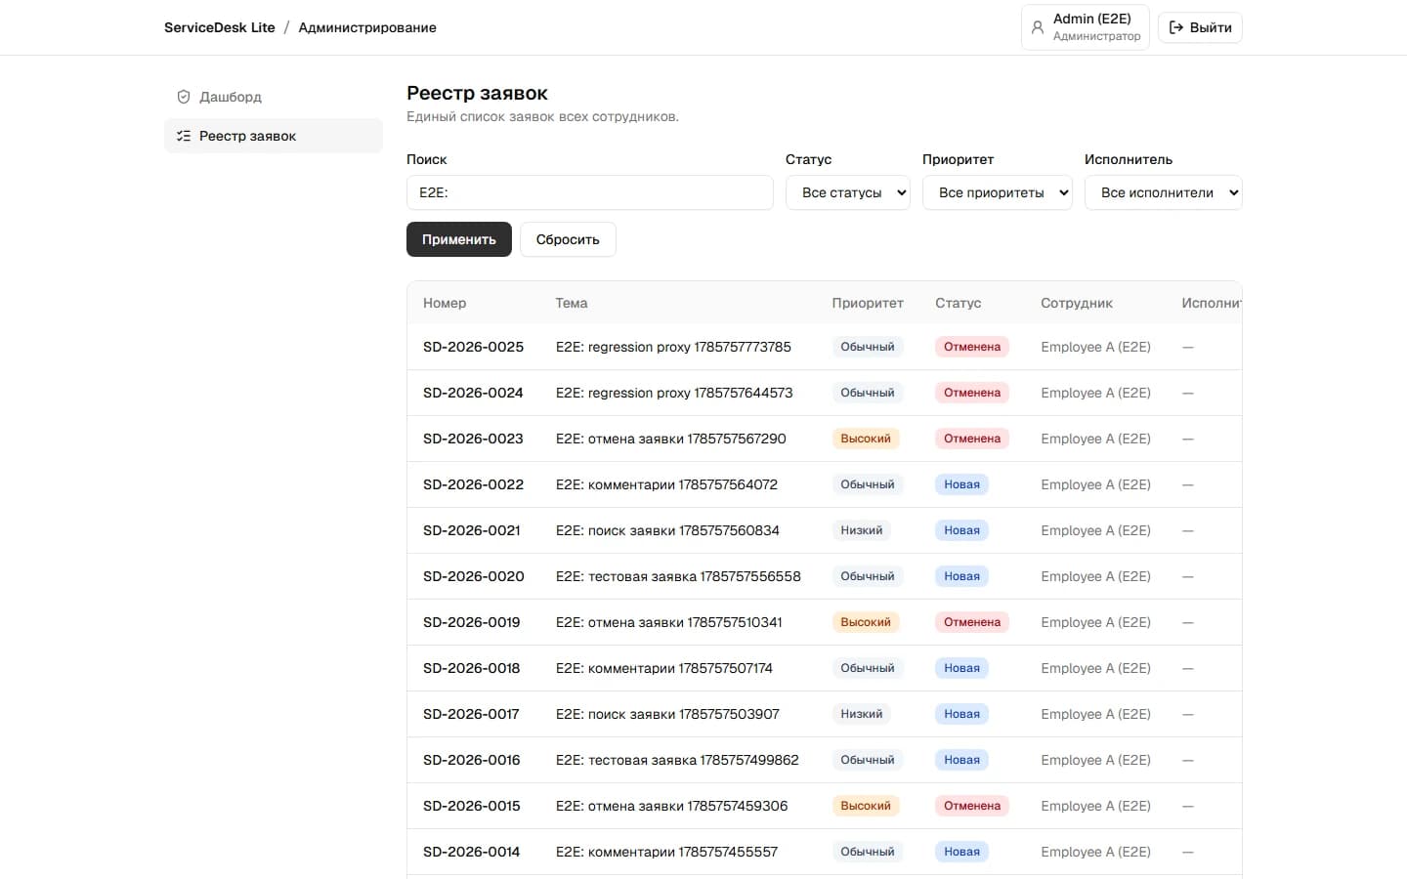Focus the Поиск search field
This screenshot has height=879, width=1407.
pos(590,192)
